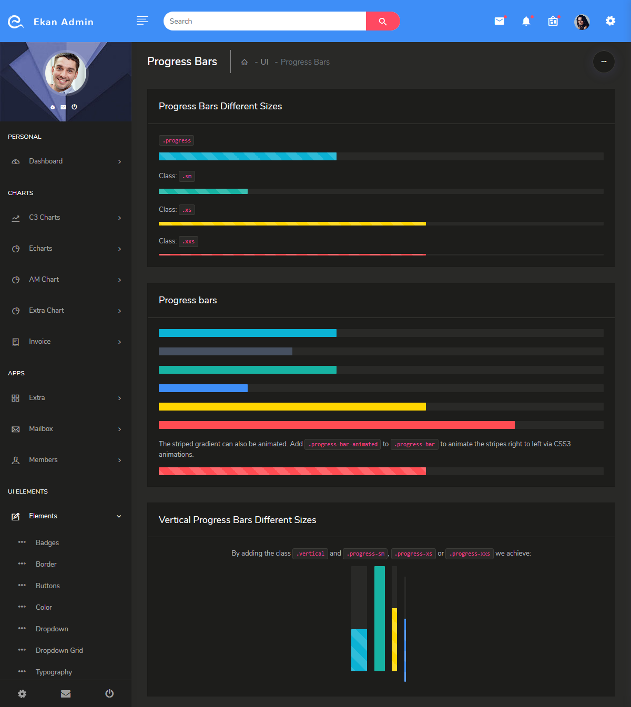Open the briefcase icon in the header

(x=553, y=21)
